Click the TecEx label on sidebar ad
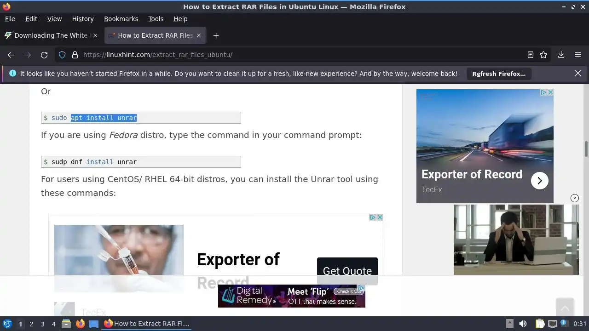This screenshot has height=331, width=589. click(x=432, y=189)
